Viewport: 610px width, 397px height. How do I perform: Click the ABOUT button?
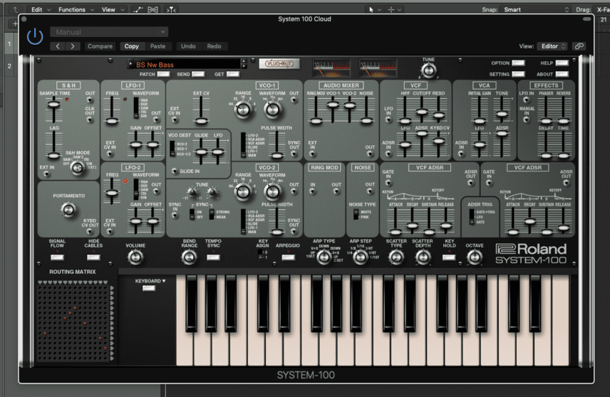click(562, 74)
